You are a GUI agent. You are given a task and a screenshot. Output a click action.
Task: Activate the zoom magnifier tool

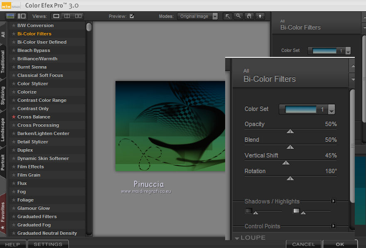[238, 16]
